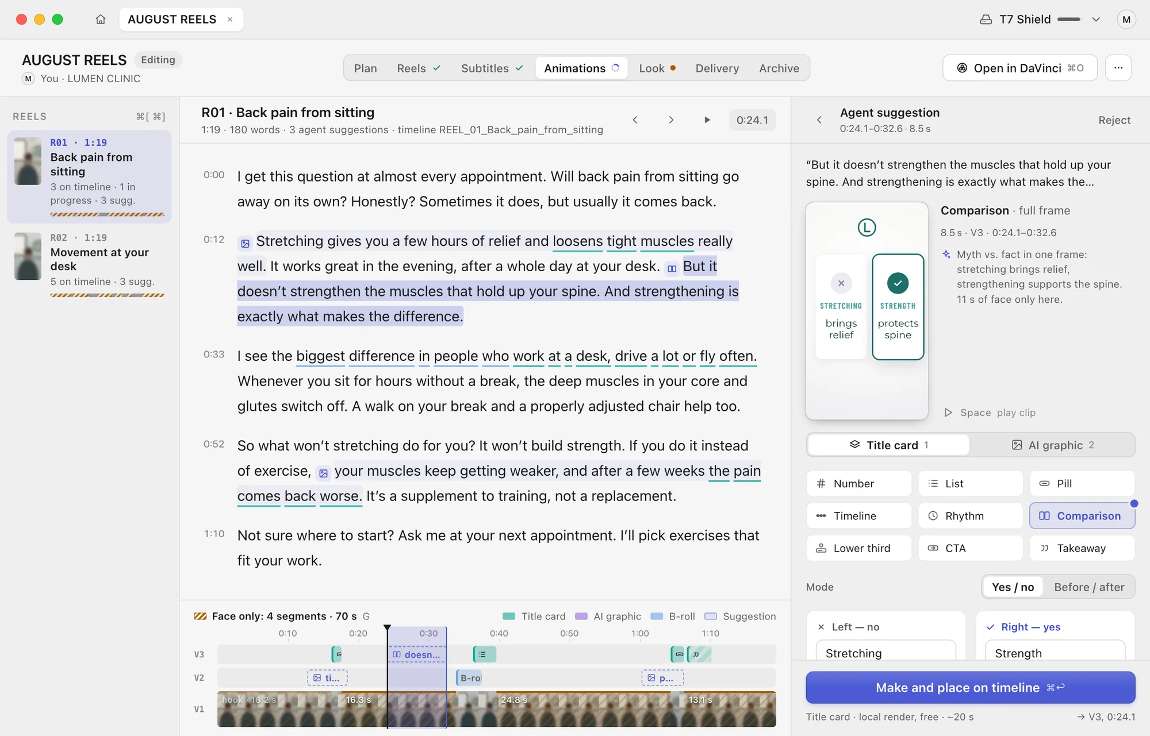Image resolution: width=1150 pixels, height=736 pixels.
Task: Go to next reel arrow
Action: click(670, 120)
